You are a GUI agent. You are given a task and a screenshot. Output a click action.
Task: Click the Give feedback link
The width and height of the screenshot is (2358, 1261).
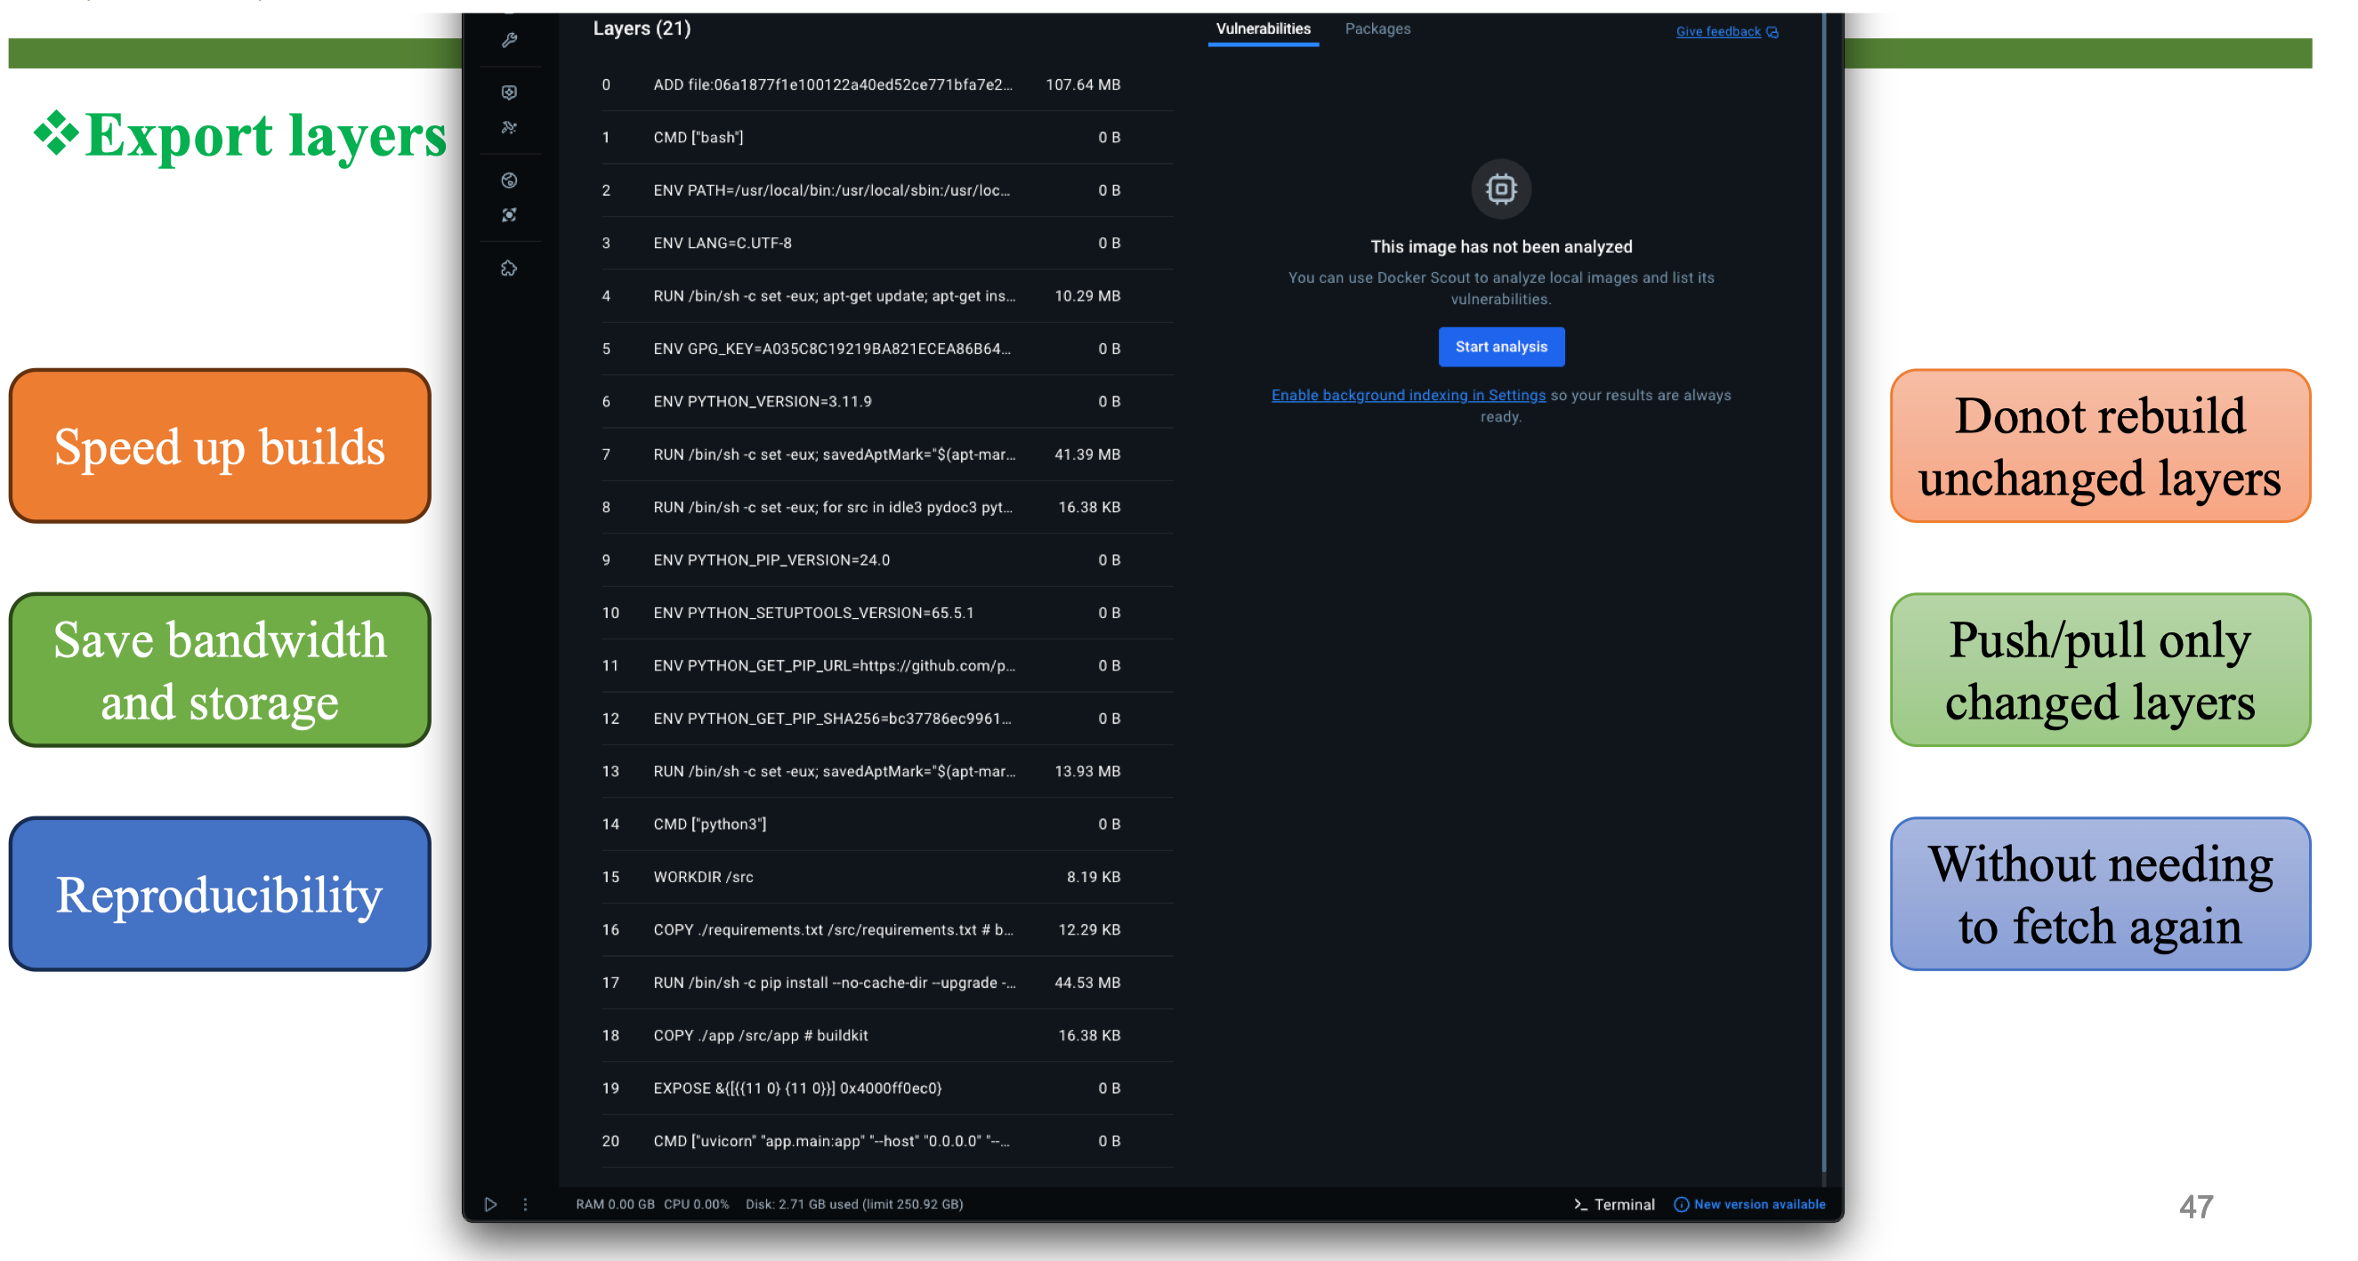pos(1717,32)
